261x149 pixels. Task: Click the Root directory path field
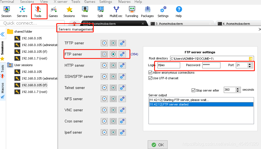(210, 59)
